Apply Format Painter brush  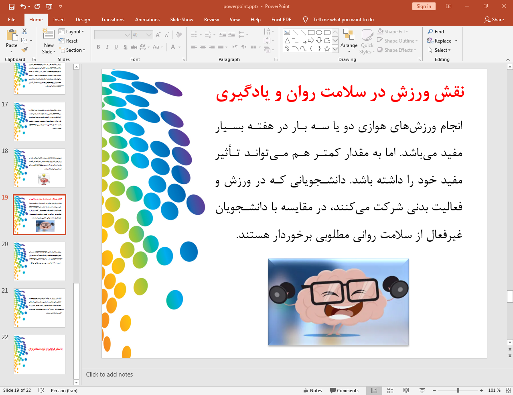click(x=24, y=50)
